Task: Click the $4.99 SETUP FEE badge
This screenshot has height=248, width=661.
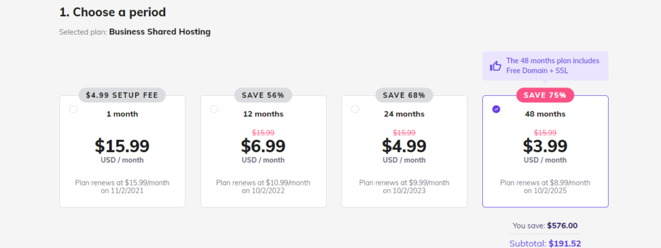Action: (122, 95)
